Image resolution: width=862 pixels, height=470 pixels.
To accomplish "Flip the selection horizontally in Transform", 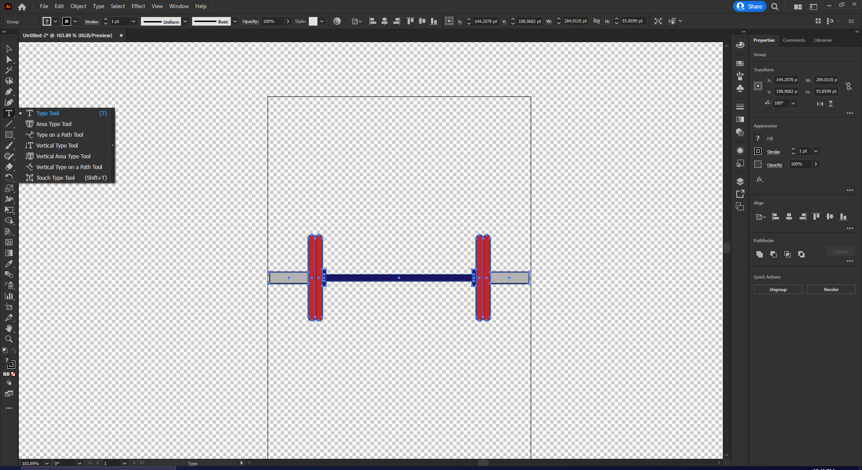I will (x=820, y=104).
